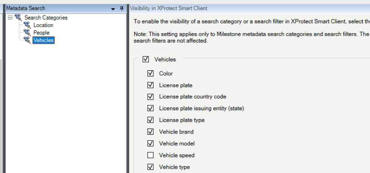Viewport: 370px width, 173px height.
Task: Disable the License plate type filter
Action: [150, 120]
